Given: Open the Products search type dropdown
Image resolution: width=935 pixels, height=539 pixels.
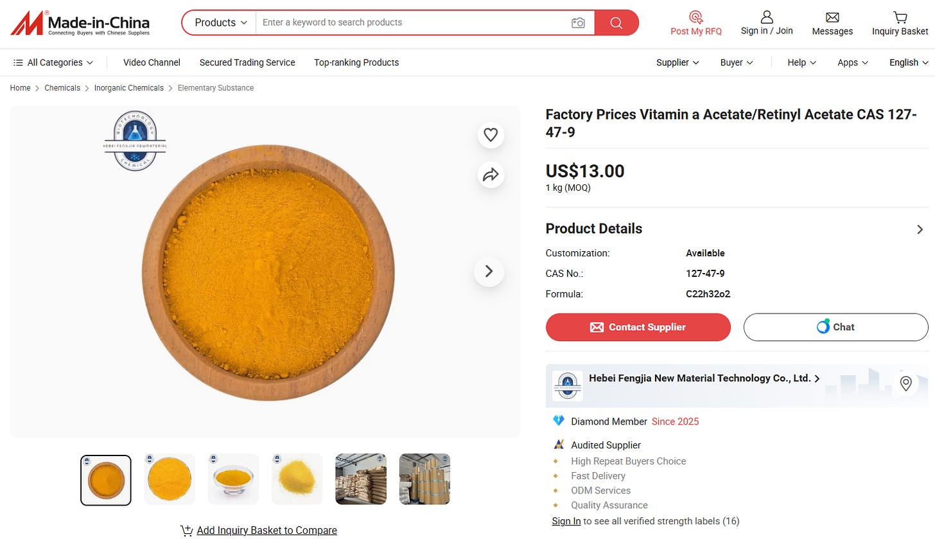Looking at the screenshot, I should [220, 22].
